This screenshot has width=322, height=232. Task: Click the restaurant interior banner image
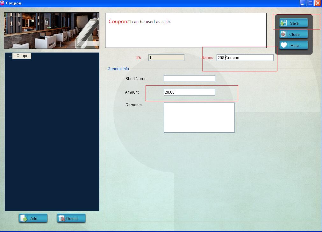point(52,30)
